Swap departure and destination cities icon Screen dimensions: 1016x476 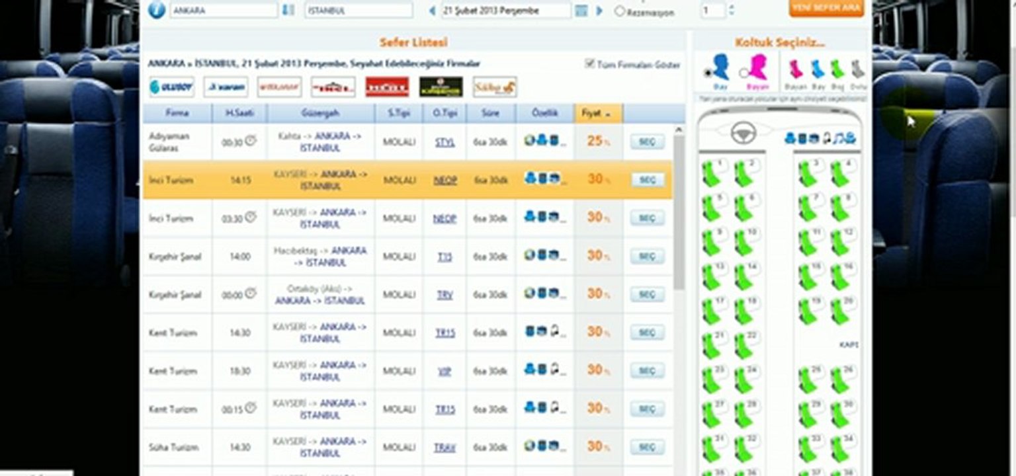(288, 10)
